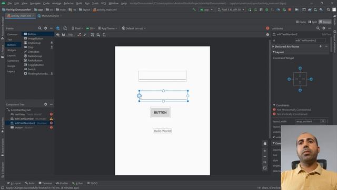Open the Pixel device dropdown
The image size is (337, 190).
coord(77,28)
